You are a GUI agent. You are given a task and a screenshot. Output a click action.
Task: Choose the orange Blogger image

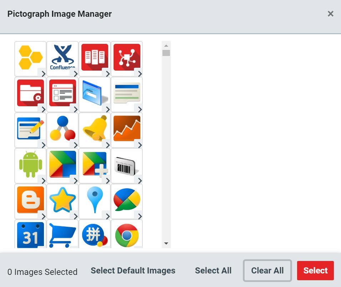pos(30,200)
